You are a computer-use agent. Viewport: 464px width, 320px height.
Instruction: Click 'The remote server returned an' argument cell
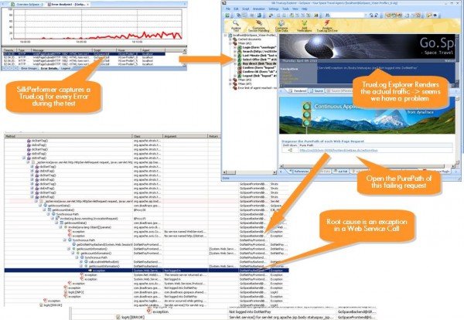[186, 274]
